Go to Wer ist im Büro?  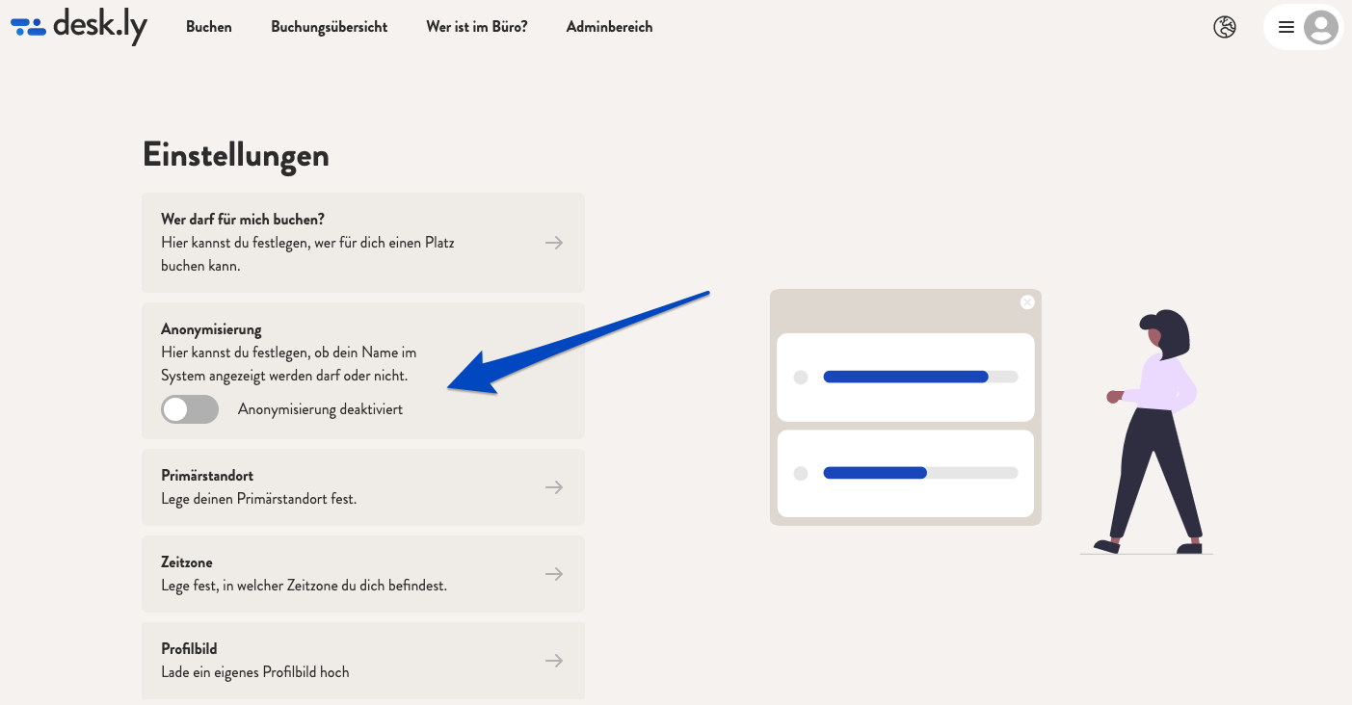pyautogui.click(x=477, y=27)
